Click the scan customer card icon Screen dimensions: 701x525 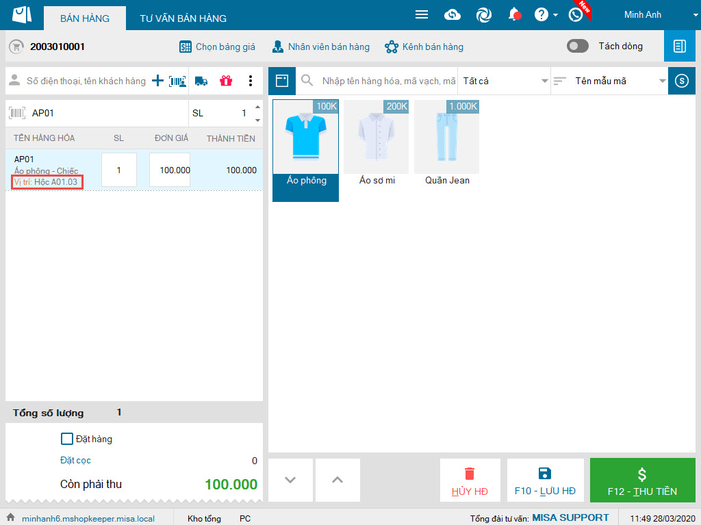click(x=177, y=81)
